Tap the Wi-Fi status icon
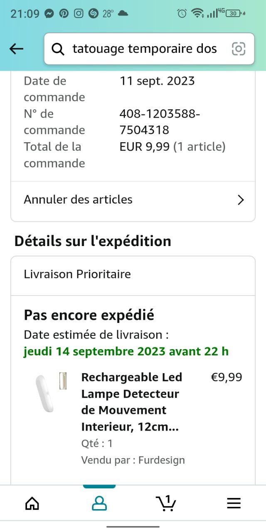Viewport: 266px width, 532px height. point(197,13)
